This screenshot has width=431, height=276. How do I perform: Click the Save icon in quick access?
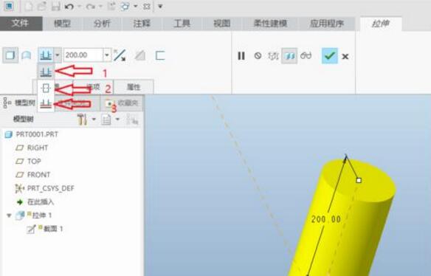pyautogui.click(x=56, y=6)
